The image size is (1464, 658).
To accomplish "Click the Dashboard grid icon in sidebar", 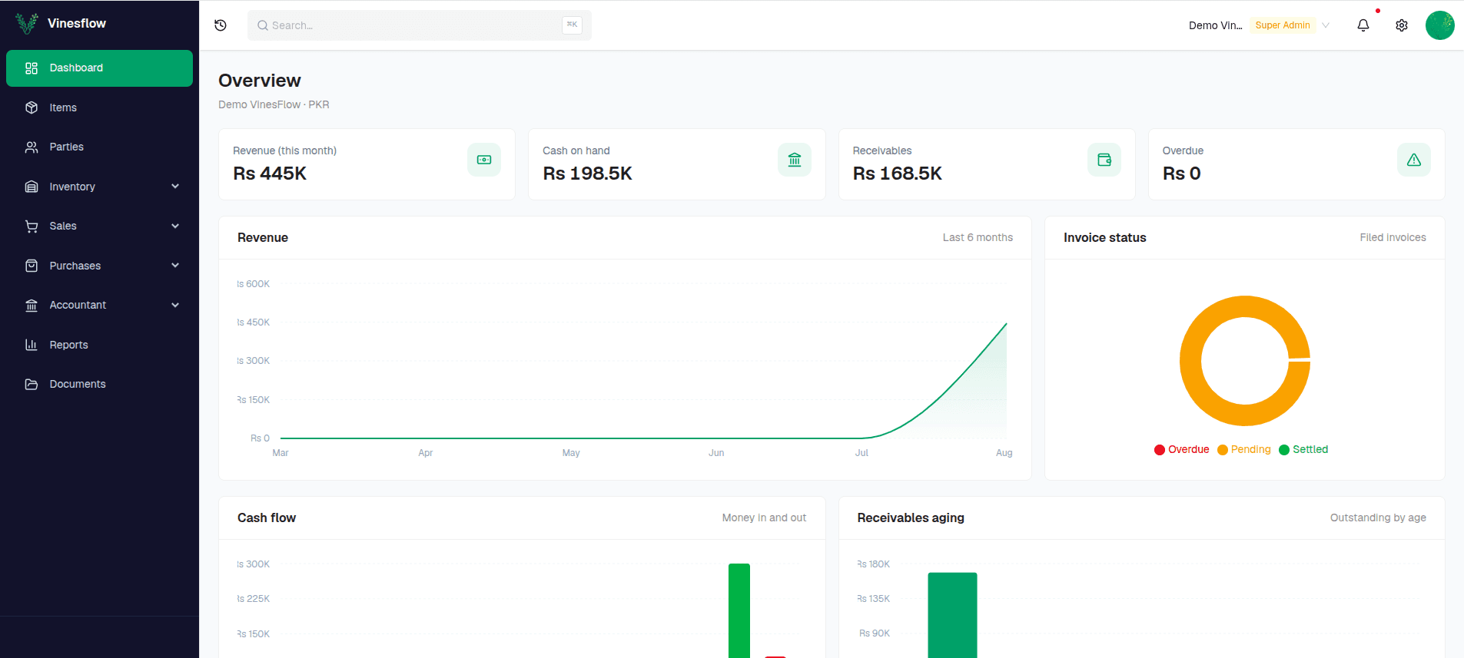I will point(32,68).
